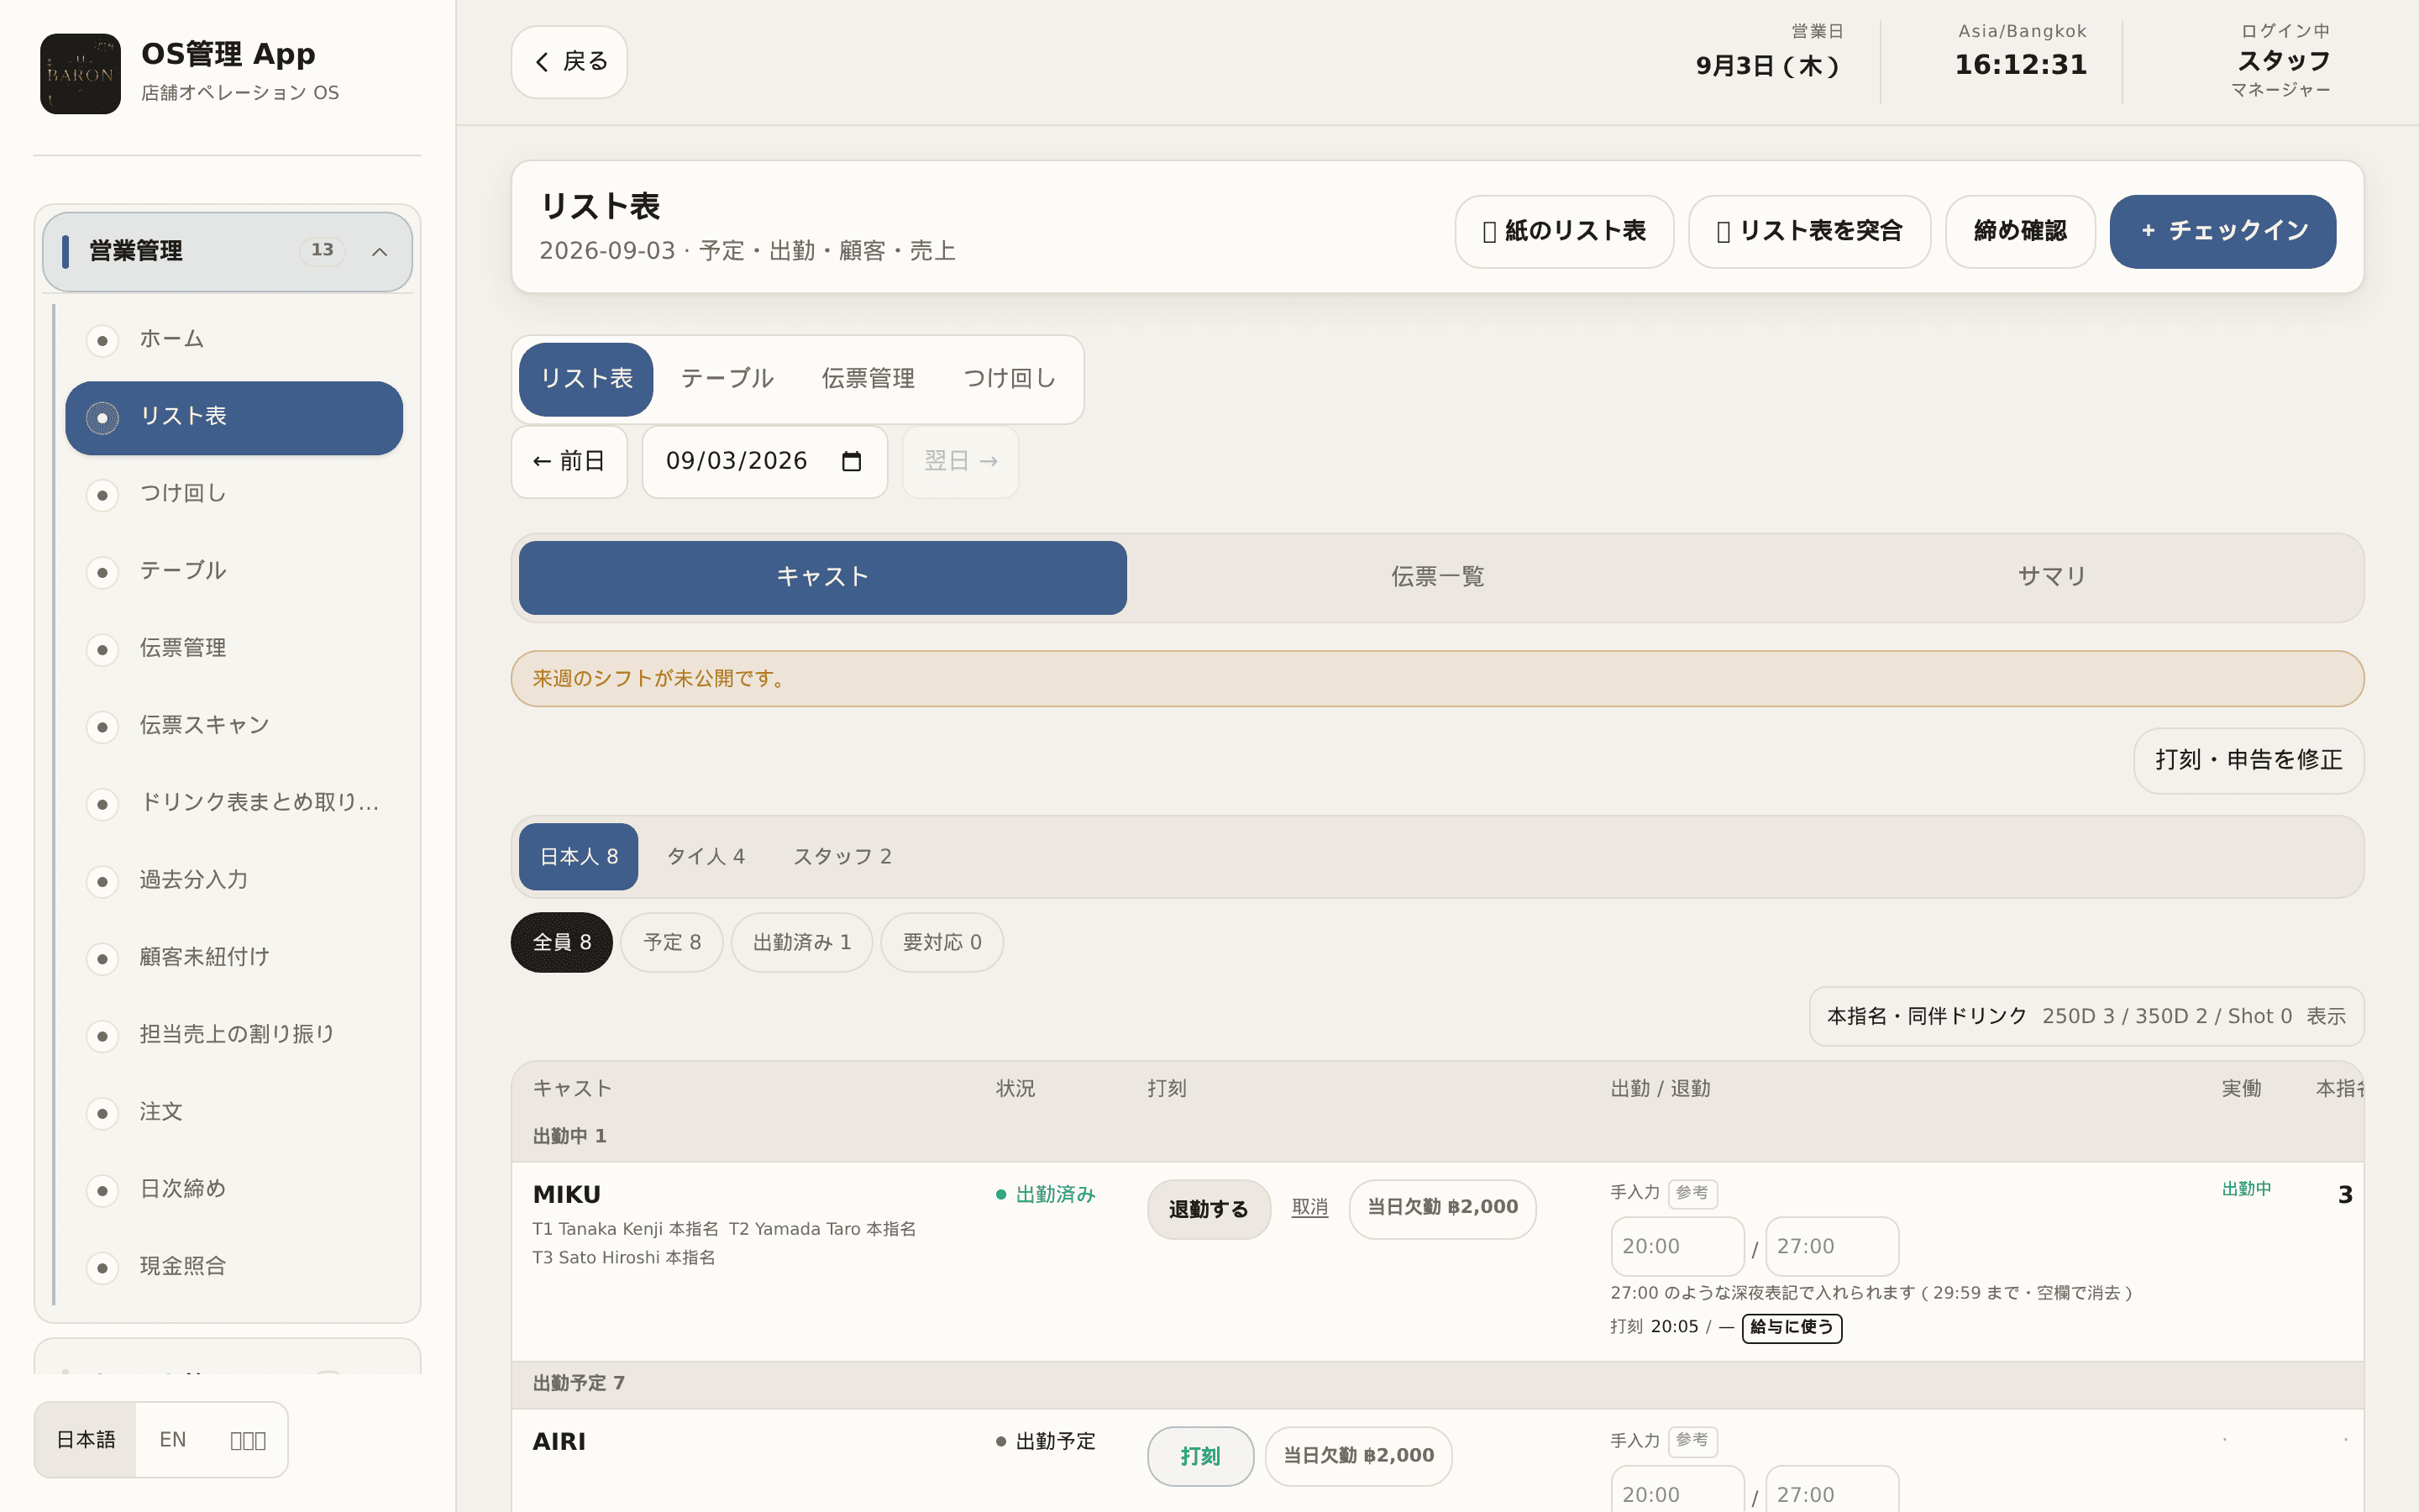Open 締め確認
Screen dimensions: 2419x1512
(2020, 231)
